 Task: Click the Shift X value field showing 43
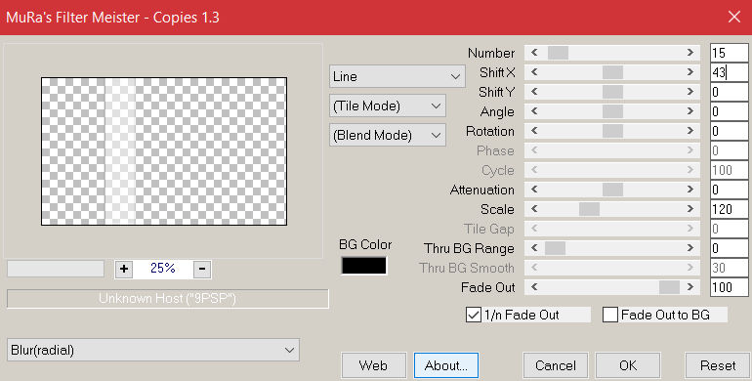[729, 72]
